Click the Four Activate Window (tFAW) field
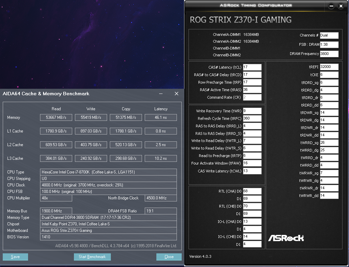 point(252,163)
